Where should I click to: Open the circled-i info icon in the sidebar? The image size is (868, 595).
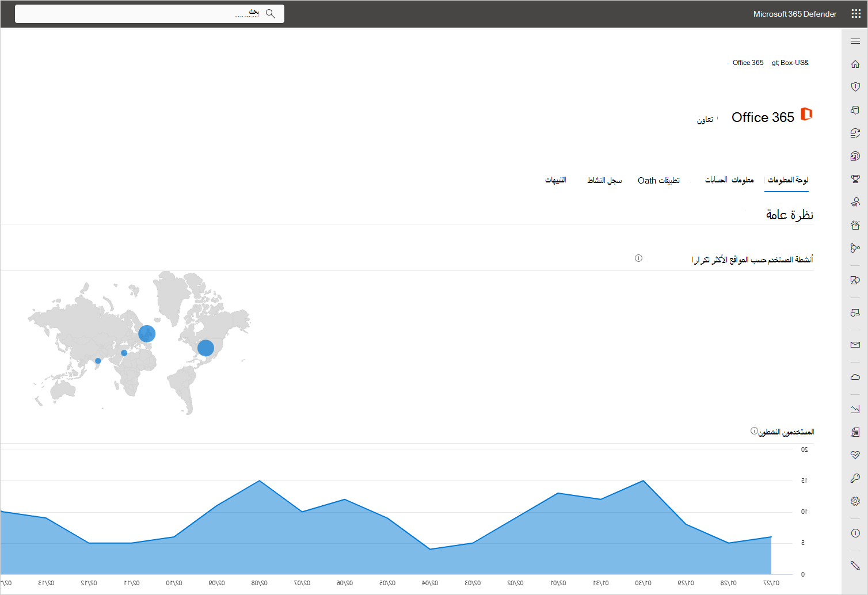pos(855,533)
